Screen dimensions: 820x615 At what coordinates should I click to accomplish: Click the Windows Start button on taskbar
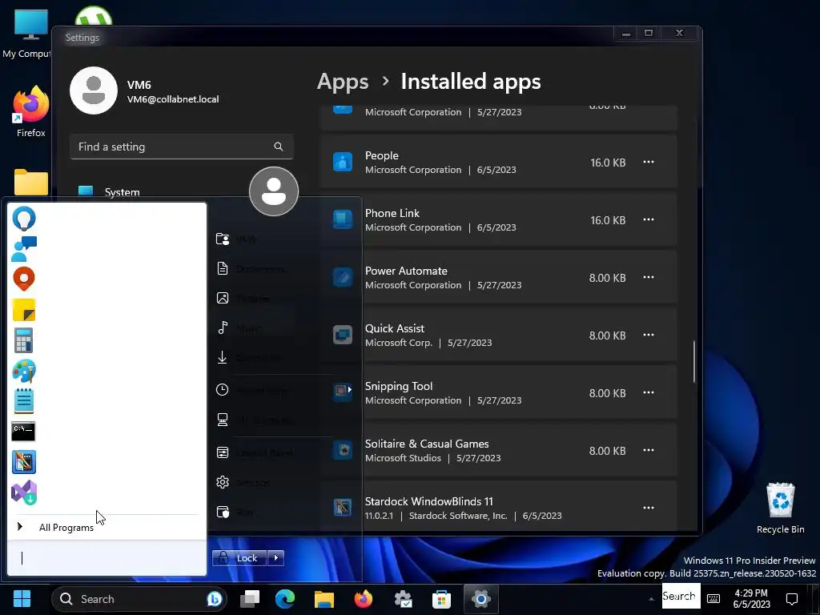point(22,599)
